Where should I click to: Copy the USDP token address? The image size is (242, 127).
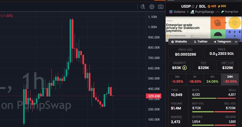193,6
